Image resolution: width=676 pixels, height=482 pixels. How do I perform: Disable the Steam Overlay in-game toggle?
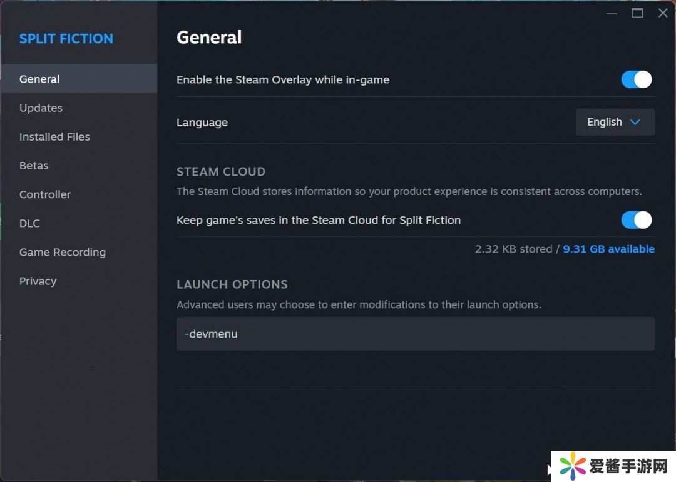pyautogui.click(x=636, y=79)
